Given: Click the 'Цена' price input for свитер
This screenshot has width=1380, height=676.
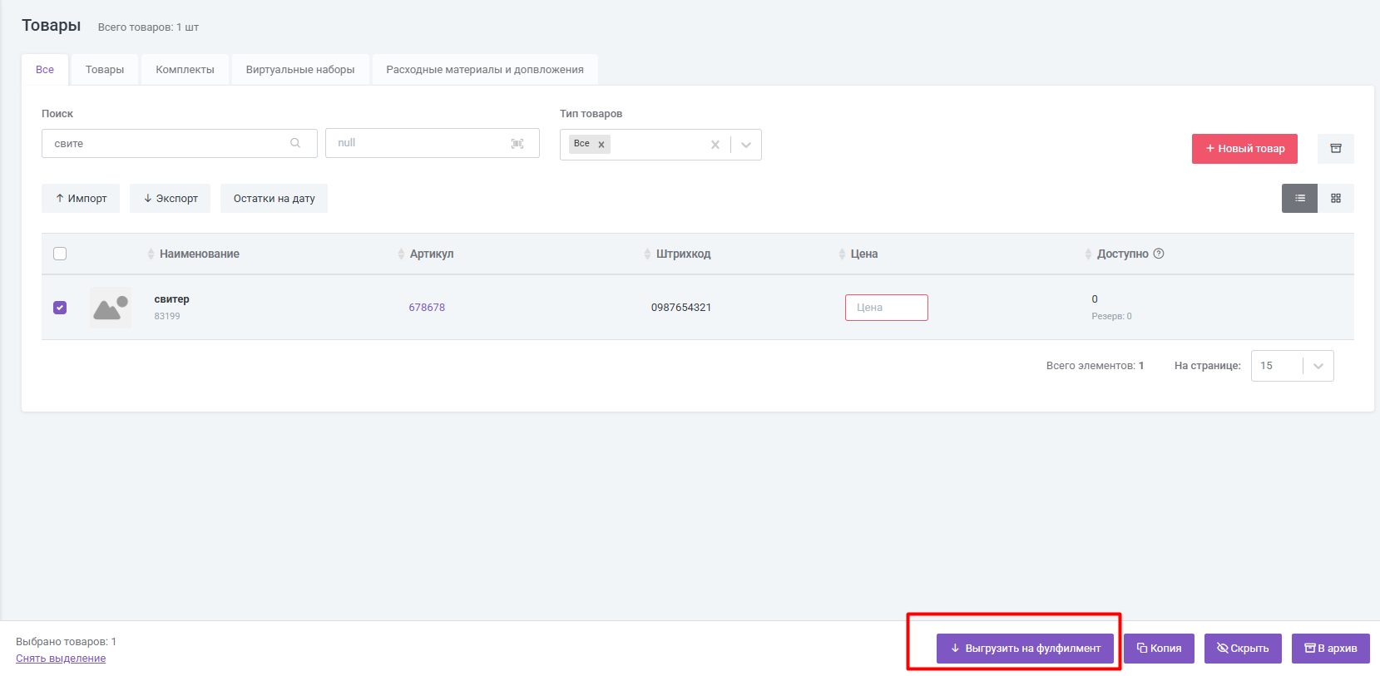Looking at the screenshot, I should click(887, 308).
